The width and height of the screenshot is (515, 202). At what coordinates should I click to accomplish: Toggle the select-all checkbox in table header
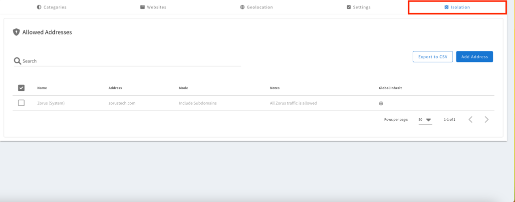[21, 88]
